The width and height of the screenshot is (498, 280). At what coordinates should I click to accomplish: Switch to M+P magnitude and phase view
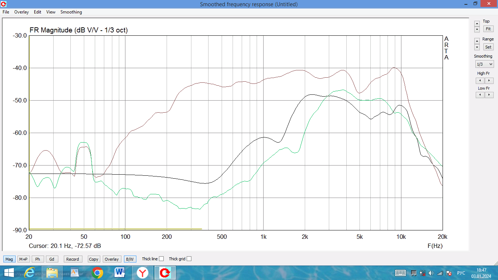click(23, 259)
